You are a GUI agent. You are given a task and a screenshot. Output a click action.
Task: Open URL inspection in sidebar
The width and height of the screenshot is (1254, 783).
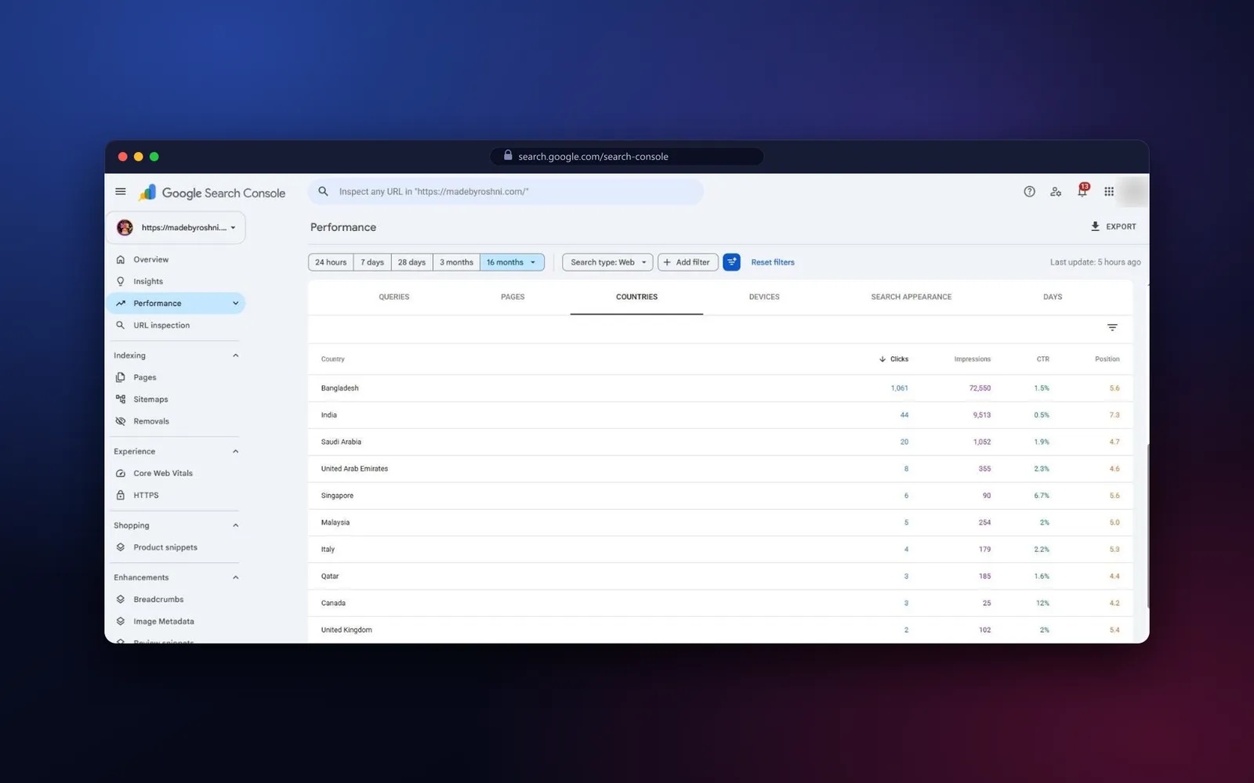[x=161, y=325]
